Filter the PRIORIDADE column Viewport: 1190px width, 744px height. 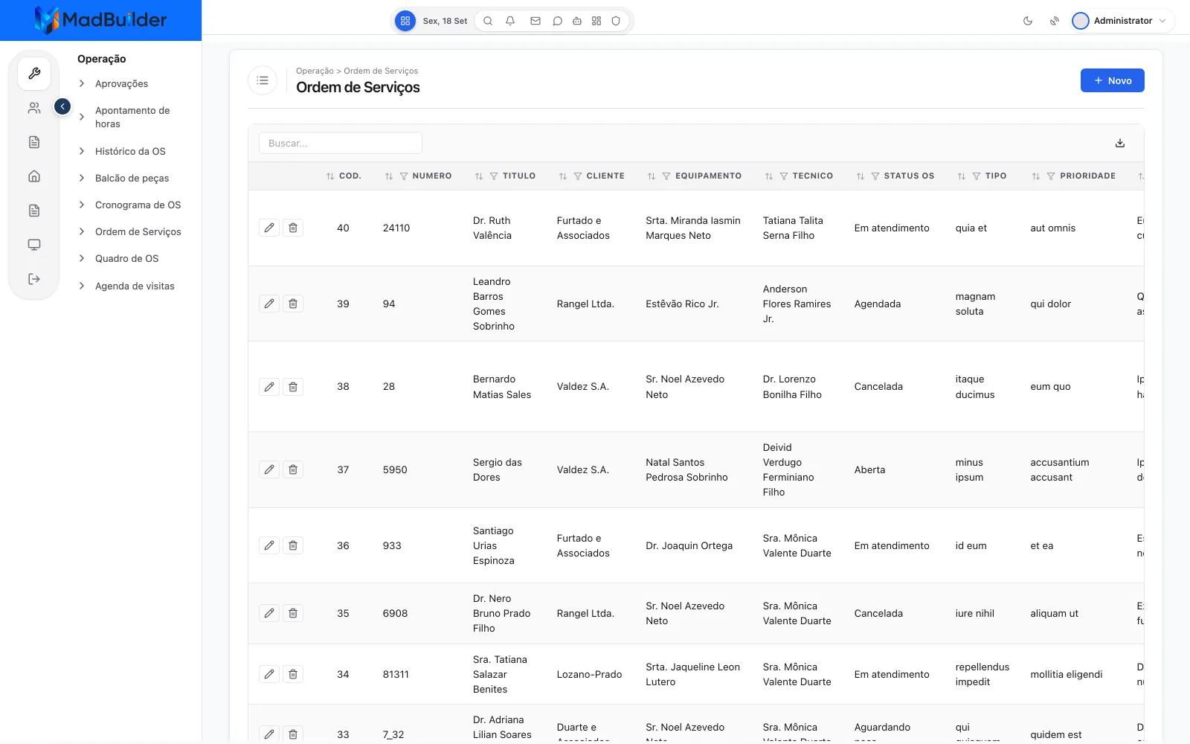pos(1051,176)
